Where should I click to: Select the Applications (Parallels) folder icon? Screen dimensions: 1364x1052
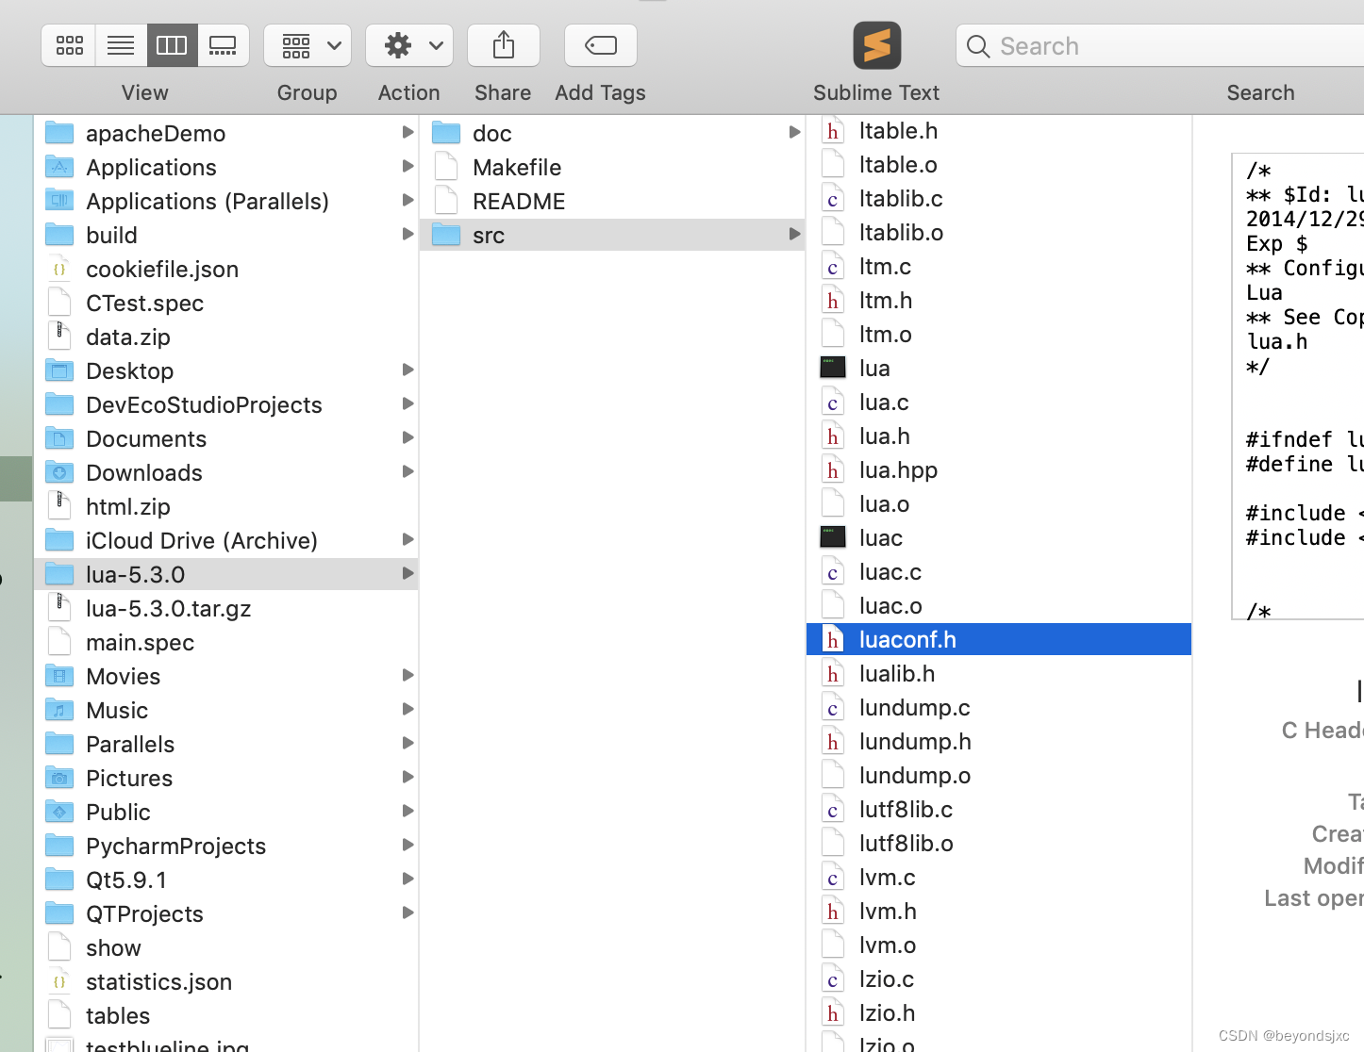59,201
